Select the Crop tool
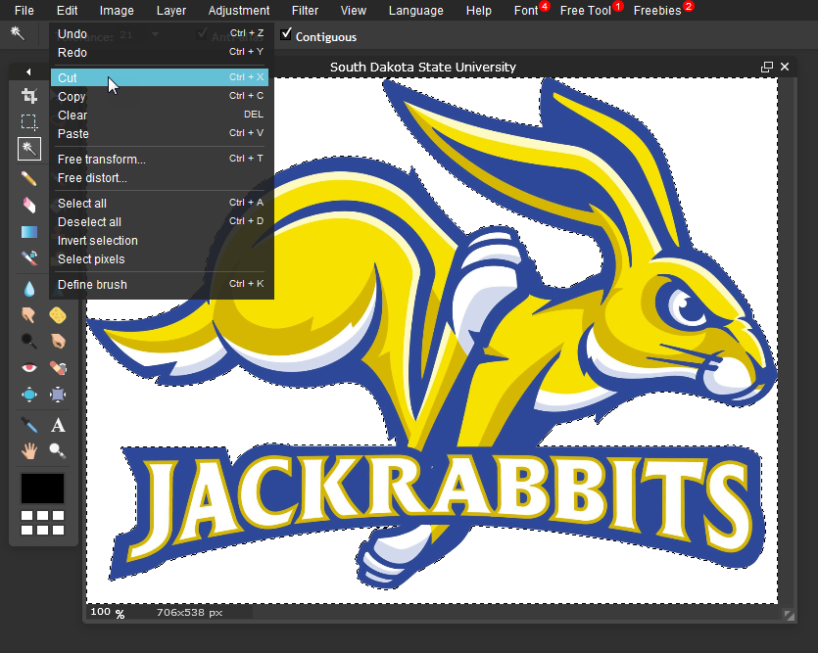Screen dimensions: 818x653 (29, 96)
